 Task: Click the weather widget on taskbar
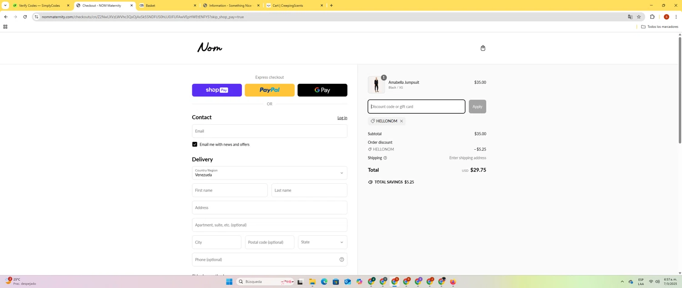(20, 281)
